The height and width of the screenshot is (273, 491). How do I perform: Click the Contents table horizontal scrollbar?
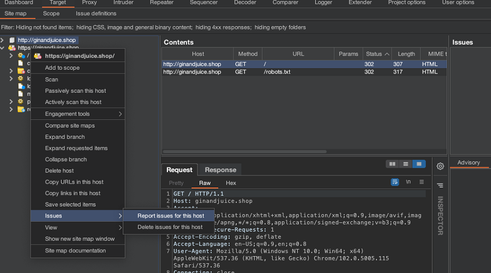244,151
